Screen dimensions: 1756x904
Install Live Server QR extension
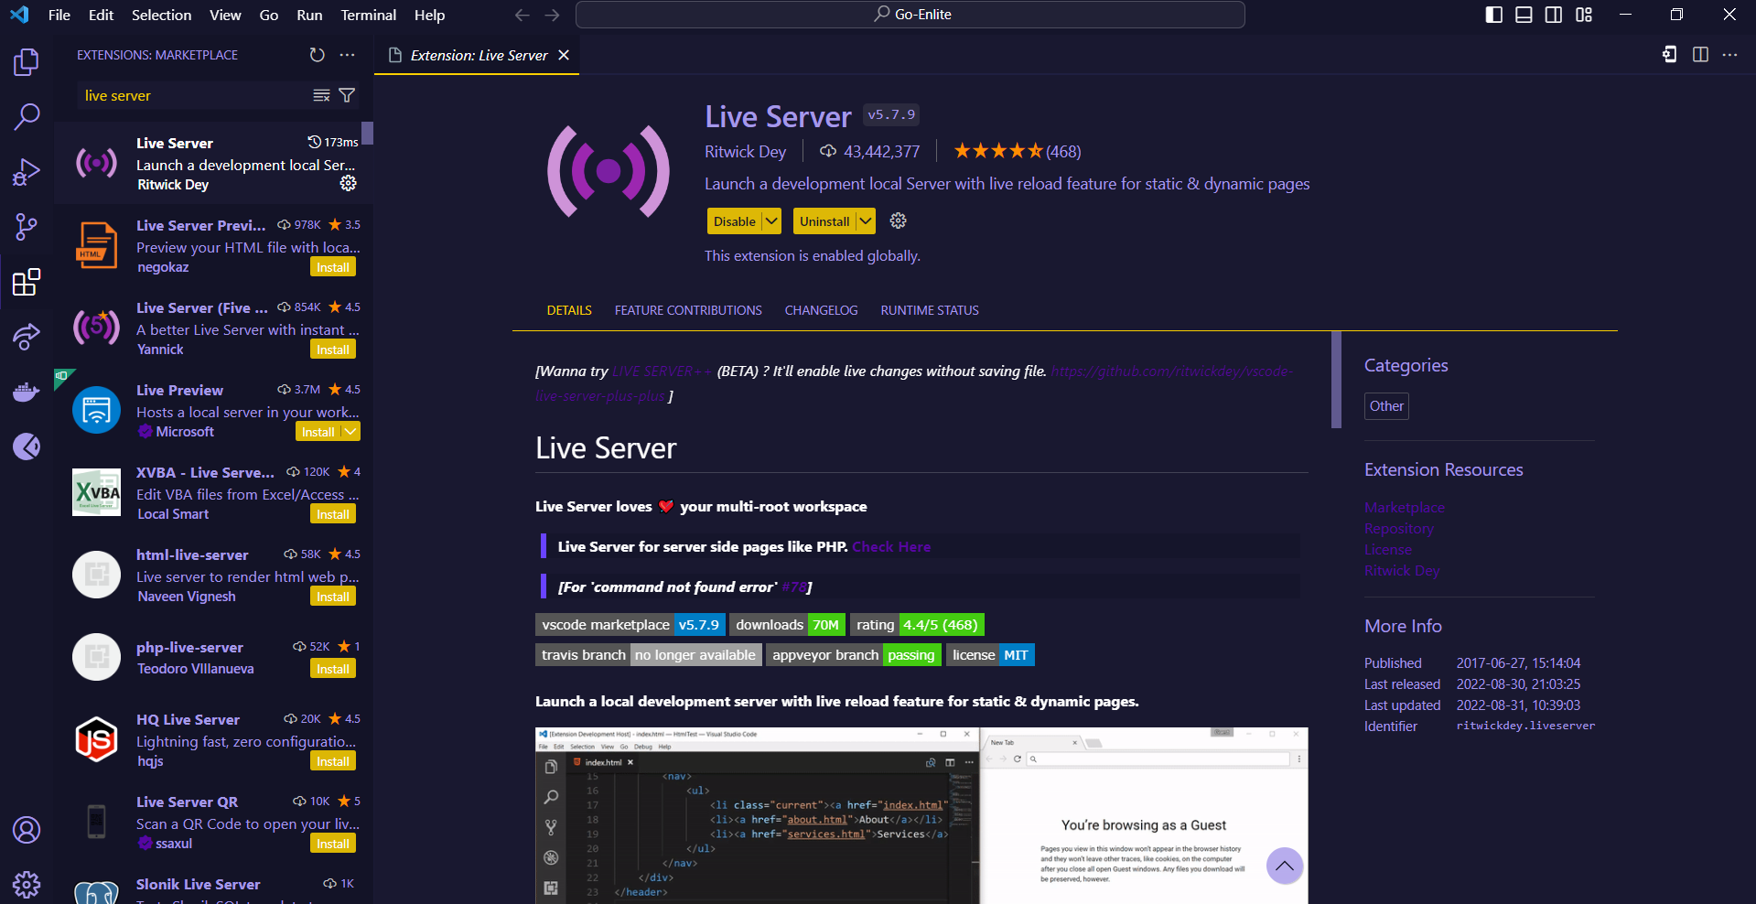[x=333, y=844]
